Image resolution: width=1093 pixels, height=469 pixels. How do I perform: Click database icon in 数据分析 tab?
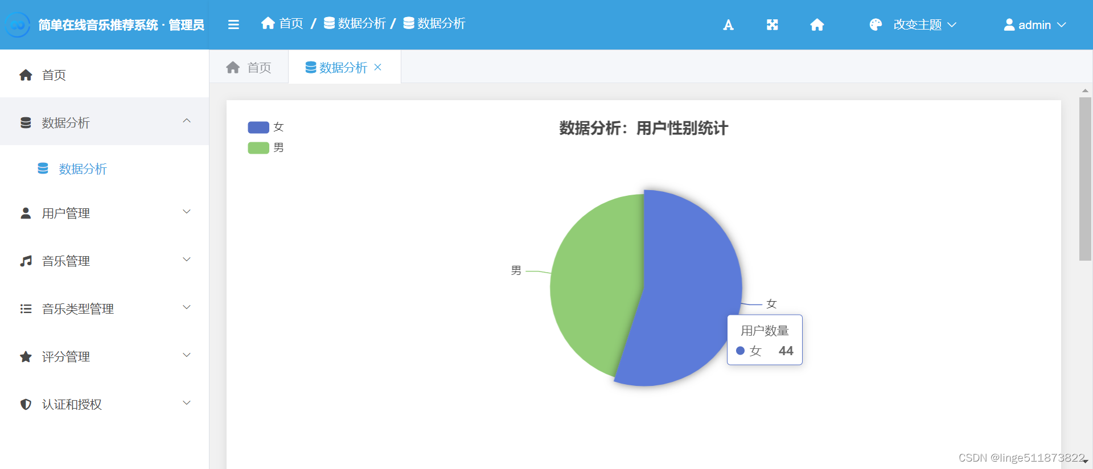coord(311,68)
